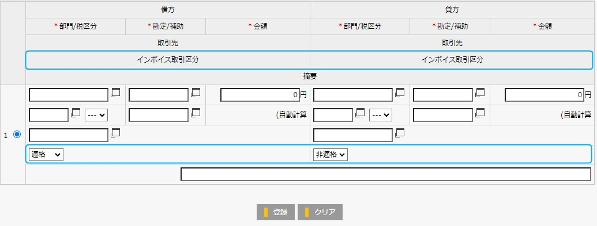Open lookup icon beside credit 税区分 field

[x=360, y=113]
